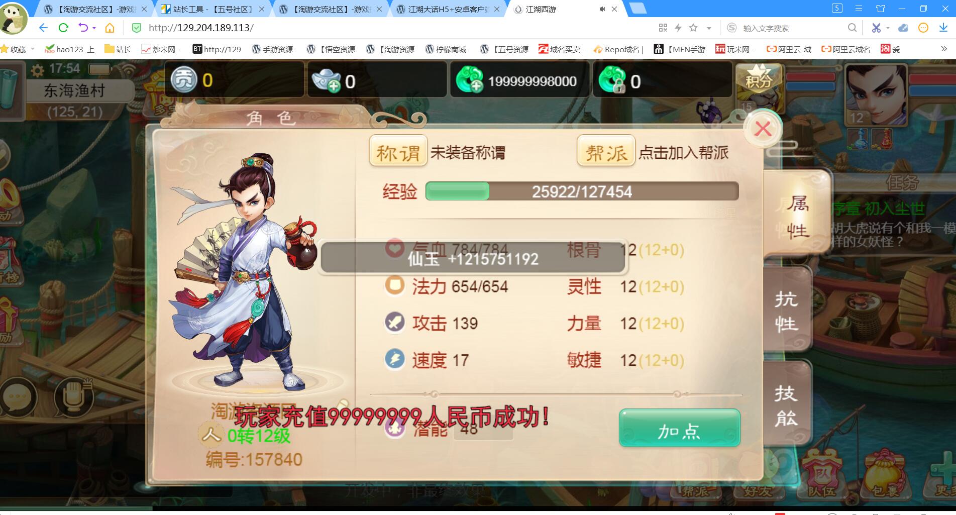Open the dropdown next to bookmark star

[709, 28]
